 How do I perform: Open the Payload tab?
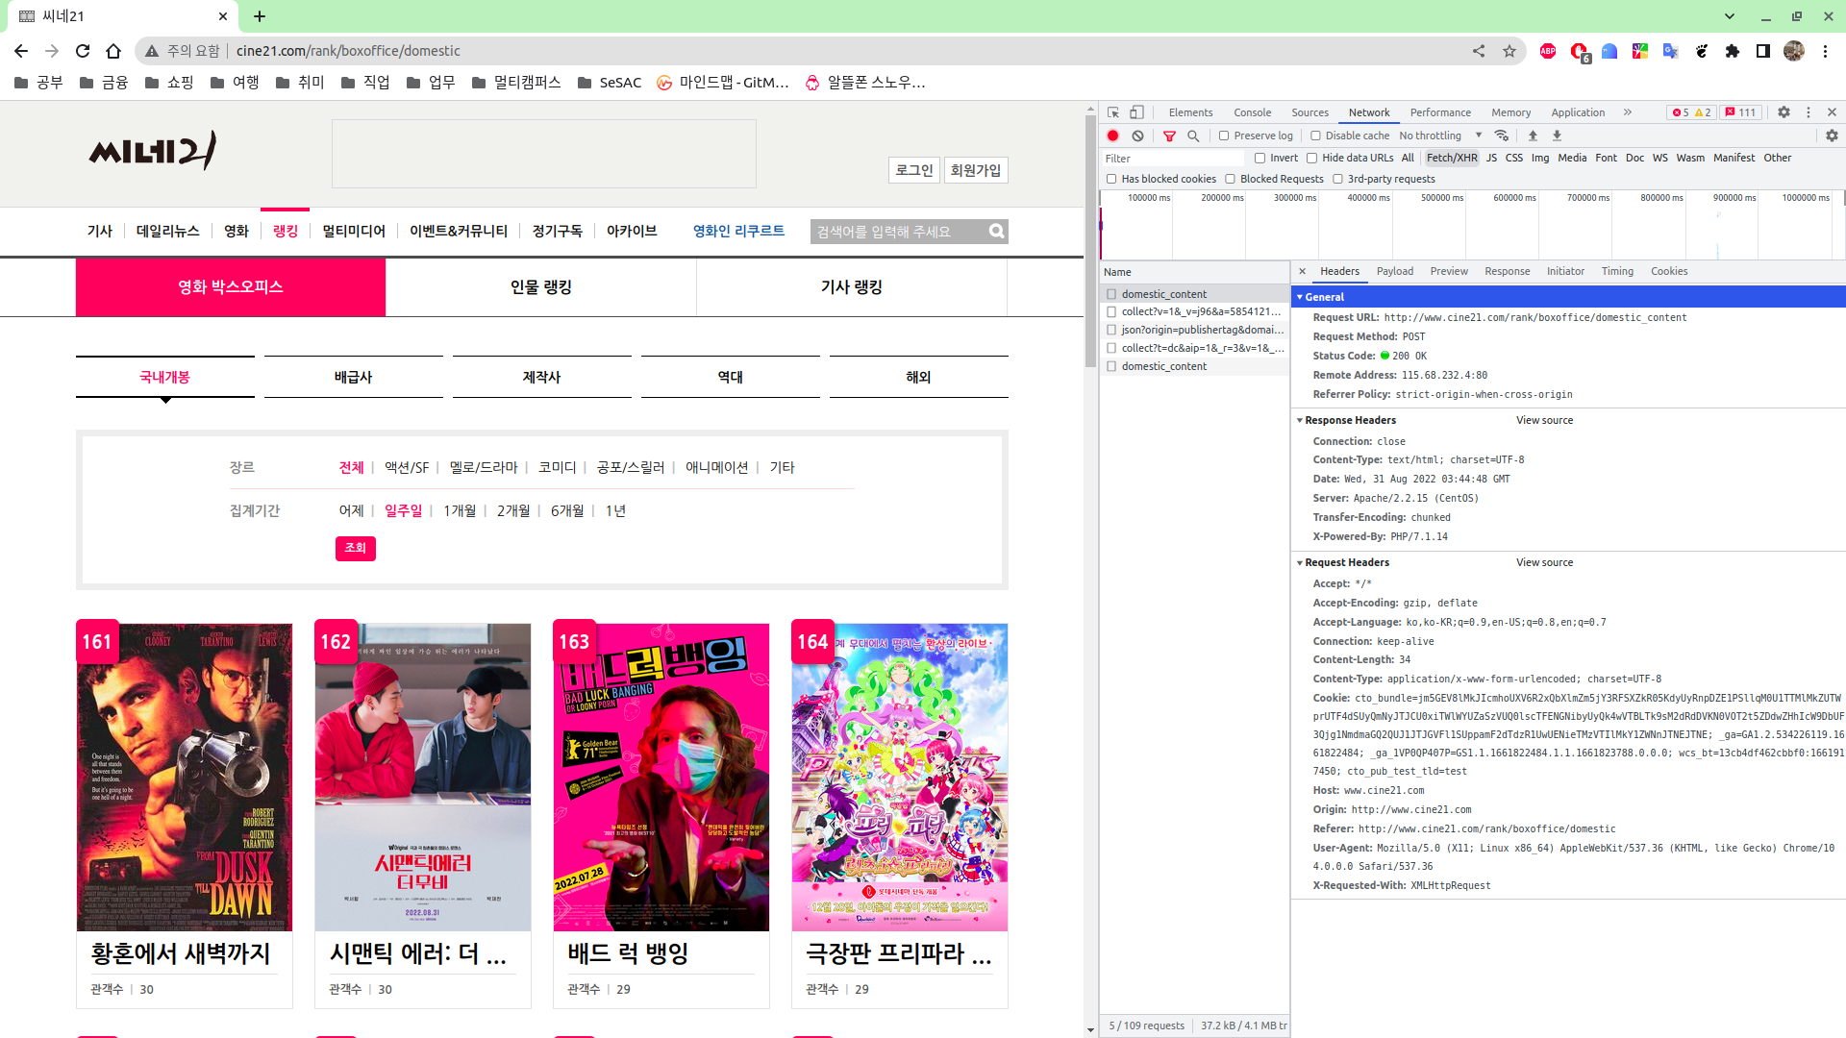tap(1394, 271)
